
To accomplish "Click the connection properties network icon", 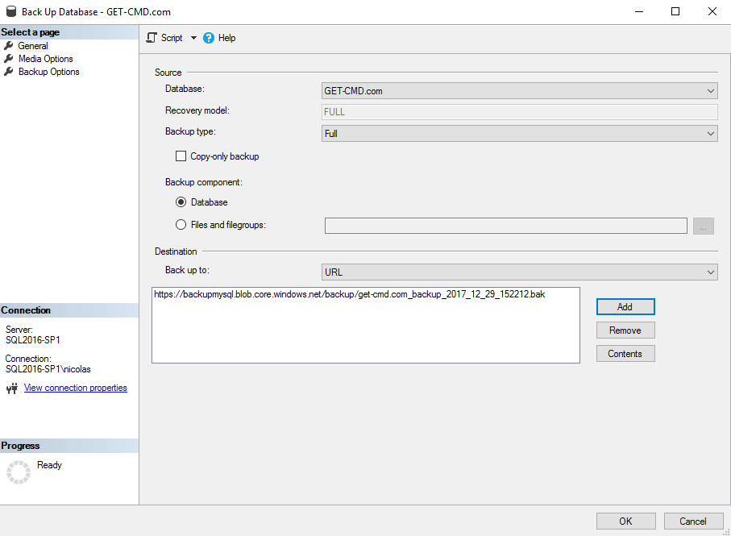I will pos(11,388).
